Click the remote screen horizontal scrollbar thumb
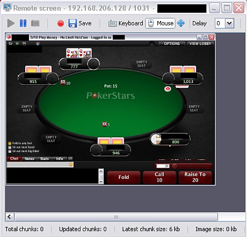 click(116, 217)
